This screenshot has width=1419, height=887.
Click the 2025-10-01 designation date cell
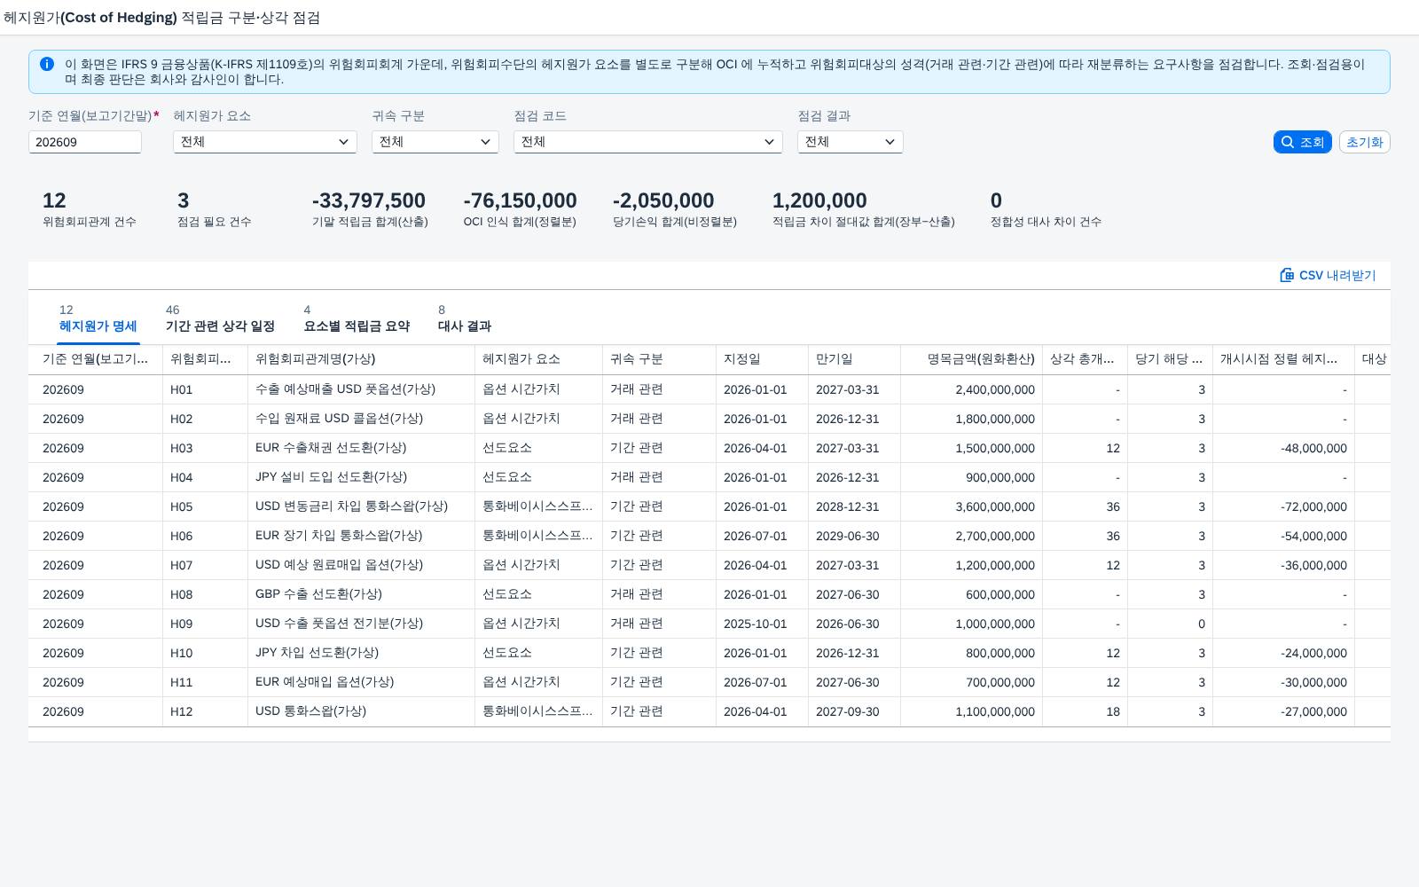(762, 624)
